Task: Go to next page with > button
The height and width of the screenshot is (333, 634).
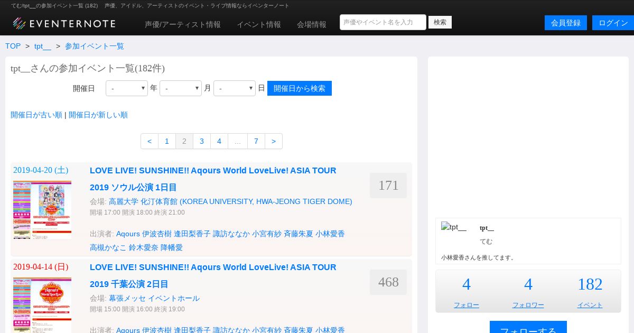Action: point(274,141)
